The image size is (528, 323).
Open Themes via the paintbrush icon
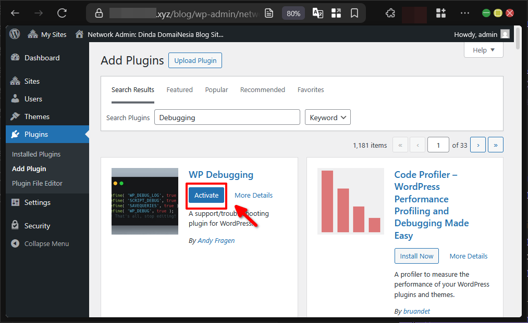tap(15, 116)
